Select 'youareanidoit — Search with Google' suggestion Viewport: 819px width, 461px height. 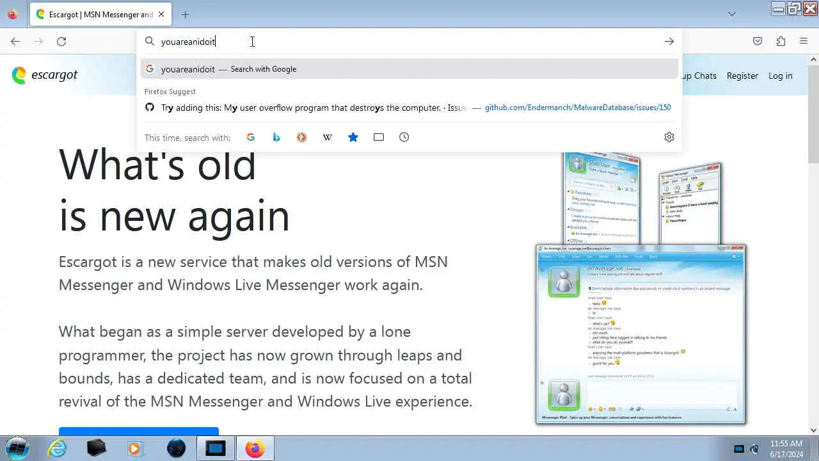click(409, 69)
